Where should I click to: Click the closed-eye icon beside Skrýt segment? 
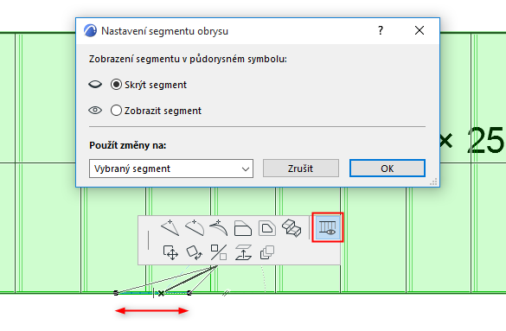point(95,85)
